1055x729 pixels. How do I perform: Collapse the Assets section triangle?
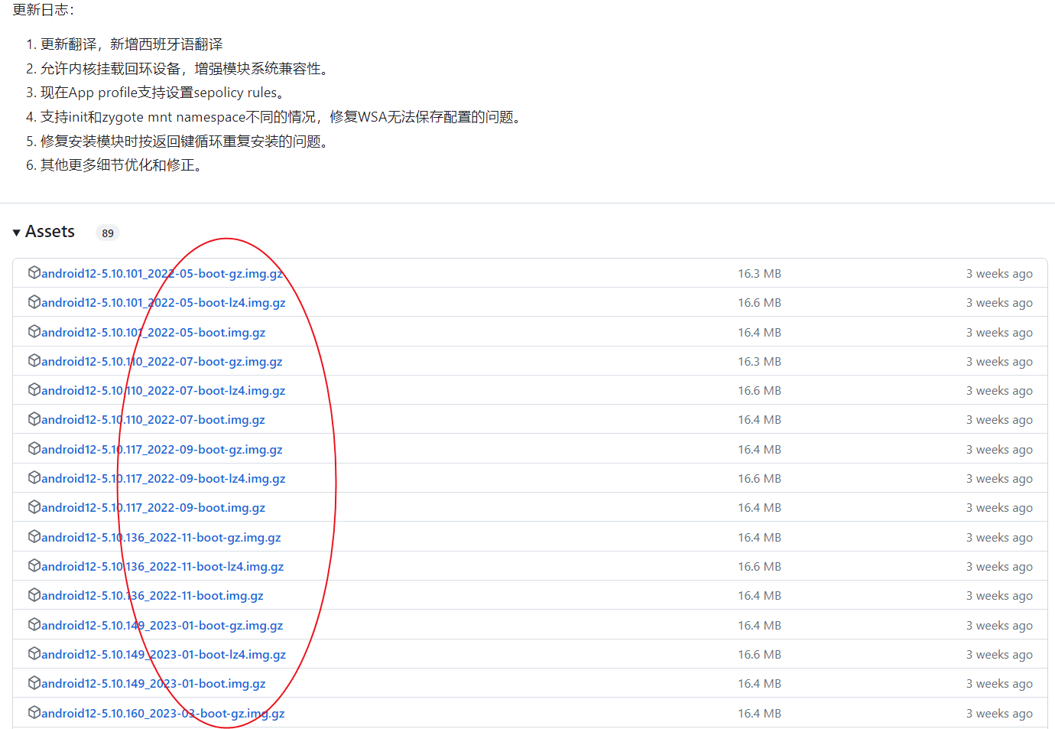16,233
